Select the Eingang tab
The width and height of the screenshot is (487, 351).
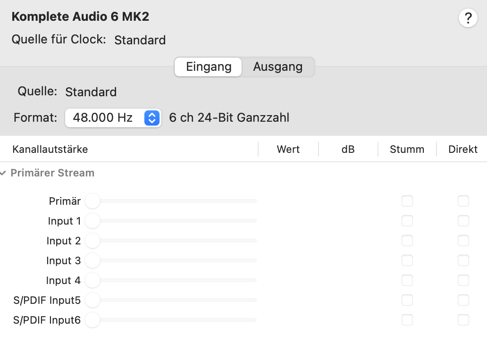[208, 67]
